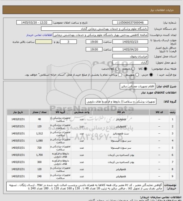Select the کالا radio button
183x201 pixels.
coord(145,69)
